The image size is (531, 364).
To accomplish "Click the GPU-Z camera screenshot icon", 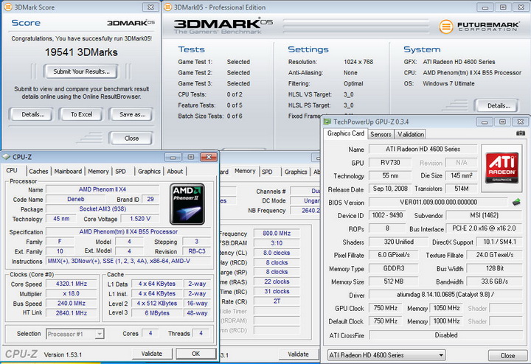I will [x=521, y=134].
